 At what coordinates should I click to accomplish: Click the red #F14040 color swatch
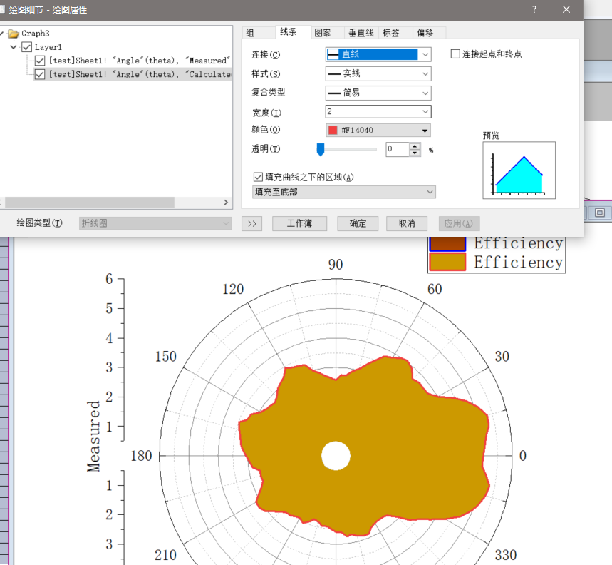click(x=333, y=130)
